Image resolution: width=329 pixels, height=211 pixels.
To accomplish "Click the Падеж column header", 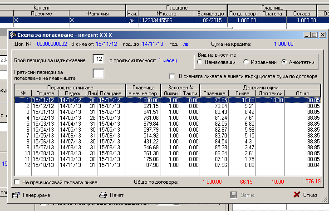I will click(73, 93).
